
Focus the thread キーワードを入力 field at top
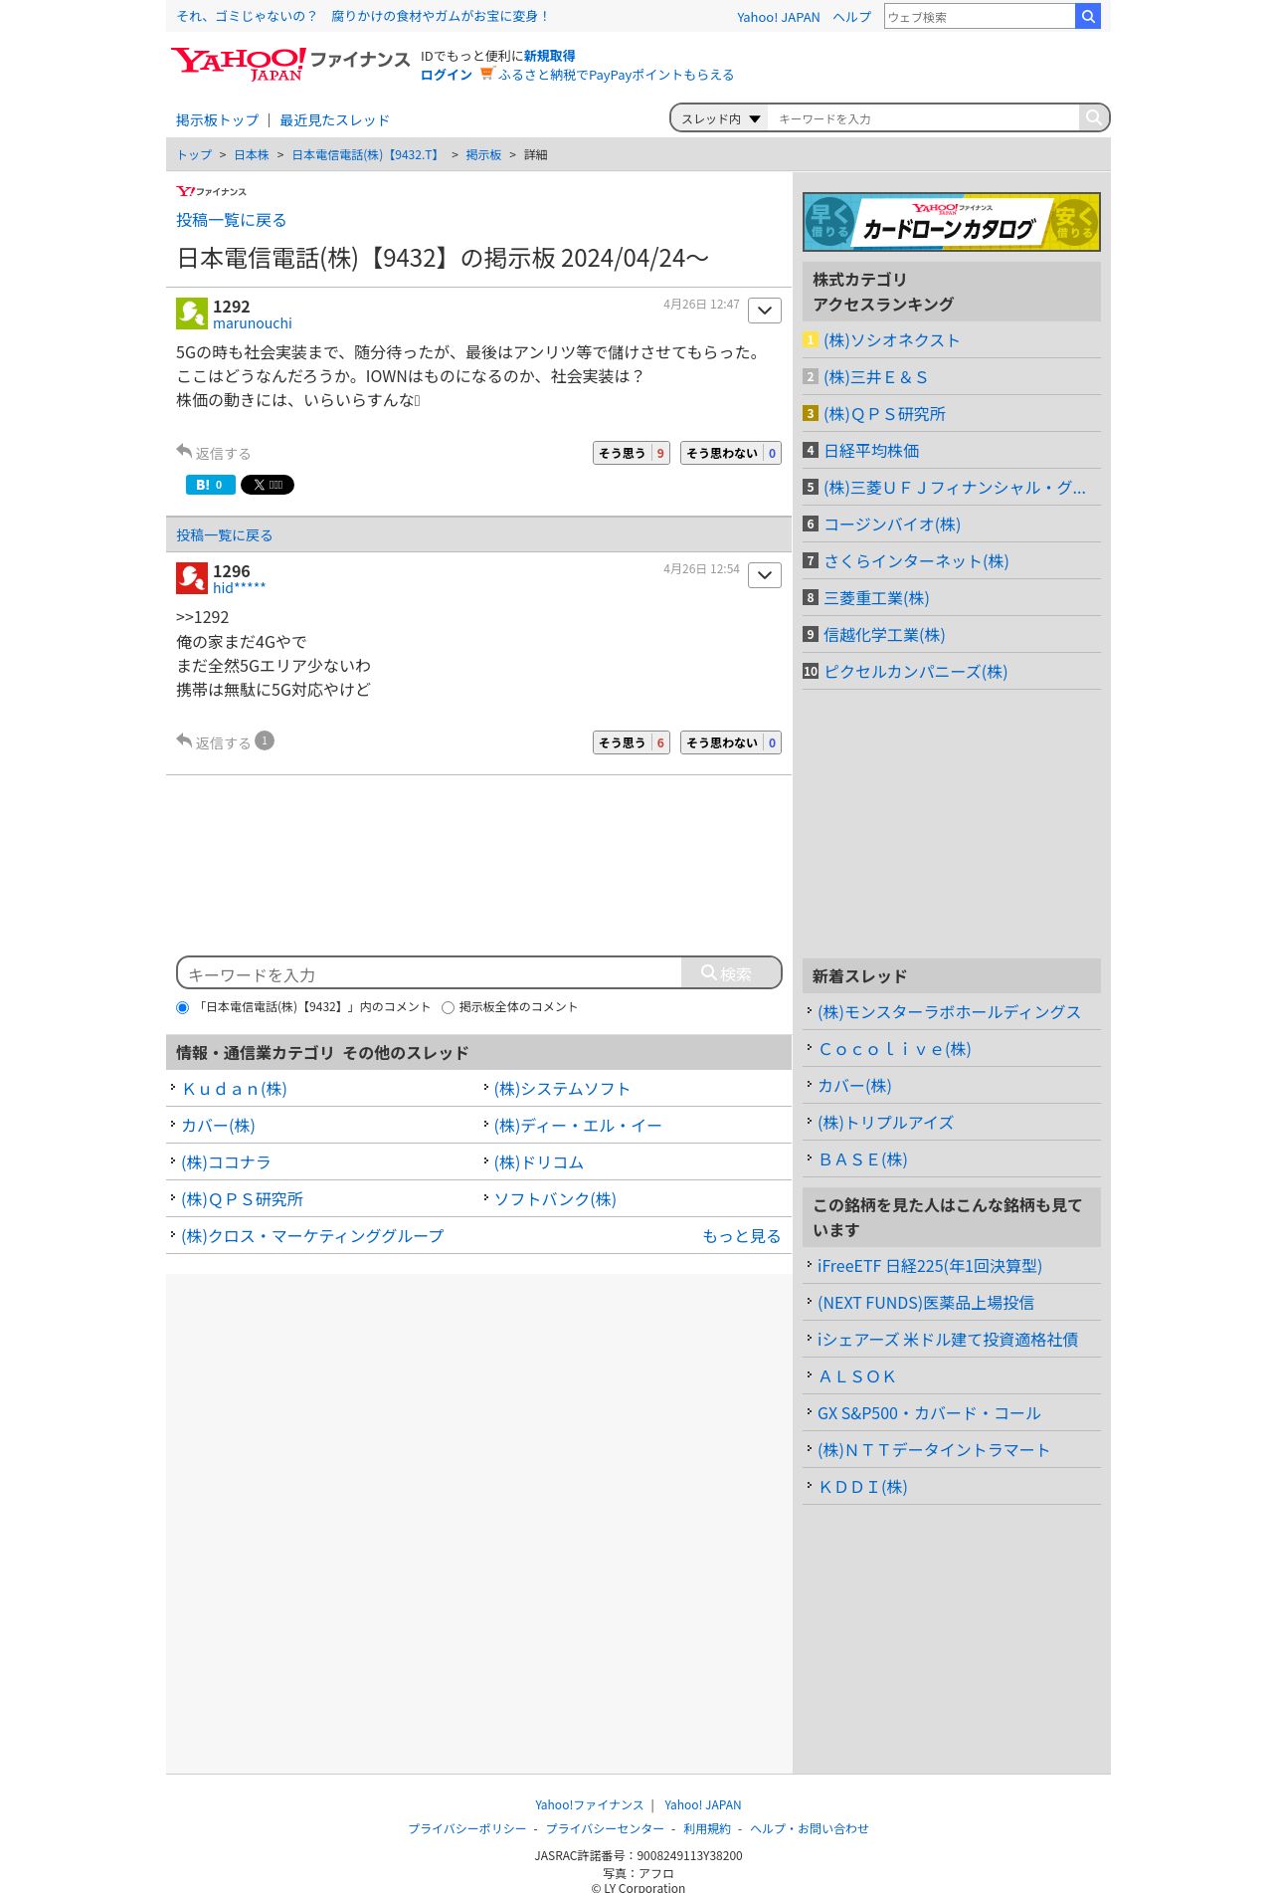pyautogui.click(x=923, y=118)
